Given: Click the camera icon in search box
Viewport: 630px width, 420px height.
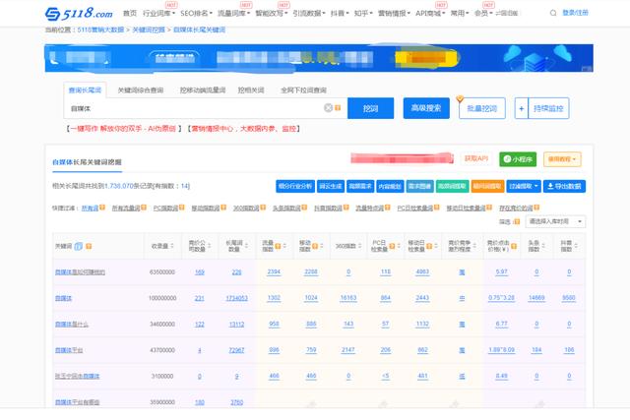Looking at the screenshot, I should click(340, 108).
